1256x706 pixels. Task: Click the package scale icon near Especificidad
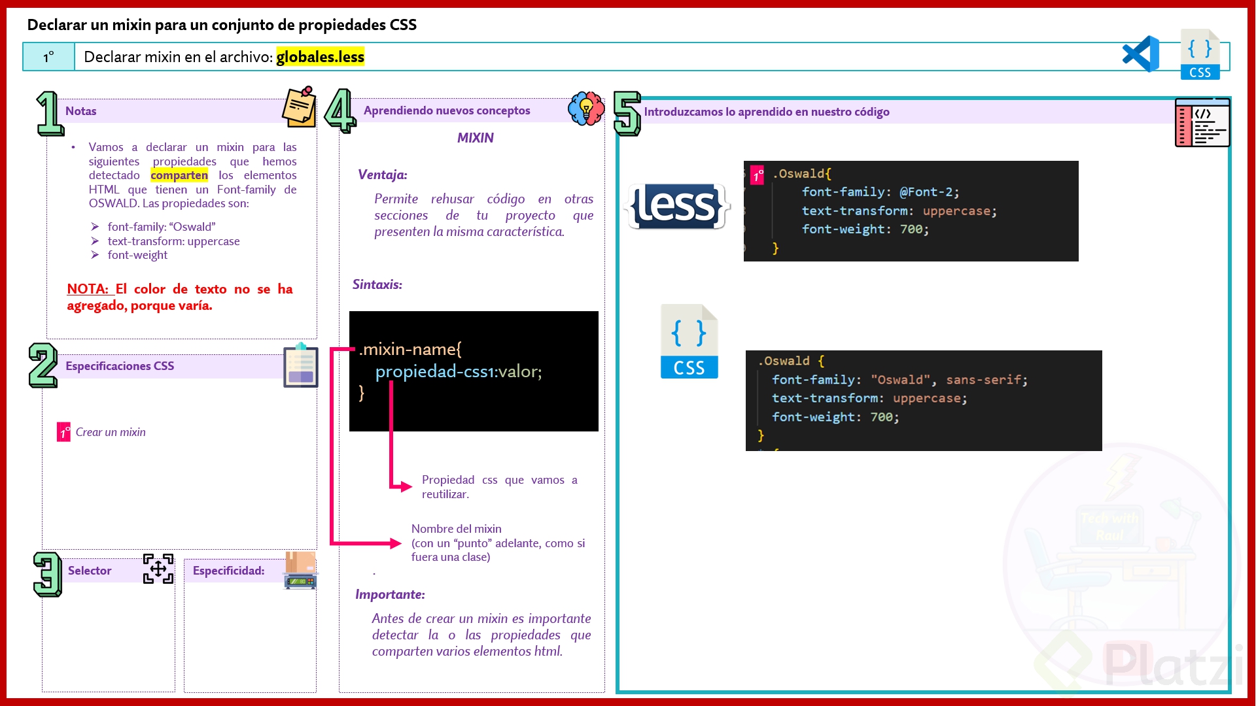tap(300, 570)
